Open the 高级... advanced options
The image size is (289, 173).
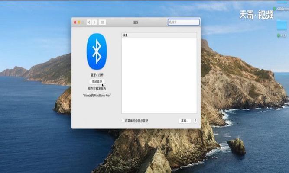[x=185, y=121]
